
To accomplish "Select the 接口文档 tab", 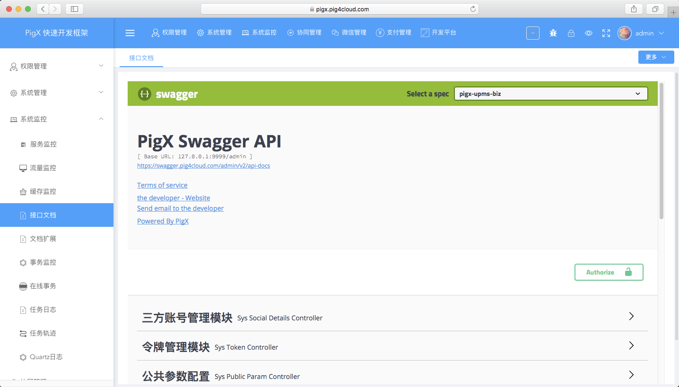I will point(141,58).
